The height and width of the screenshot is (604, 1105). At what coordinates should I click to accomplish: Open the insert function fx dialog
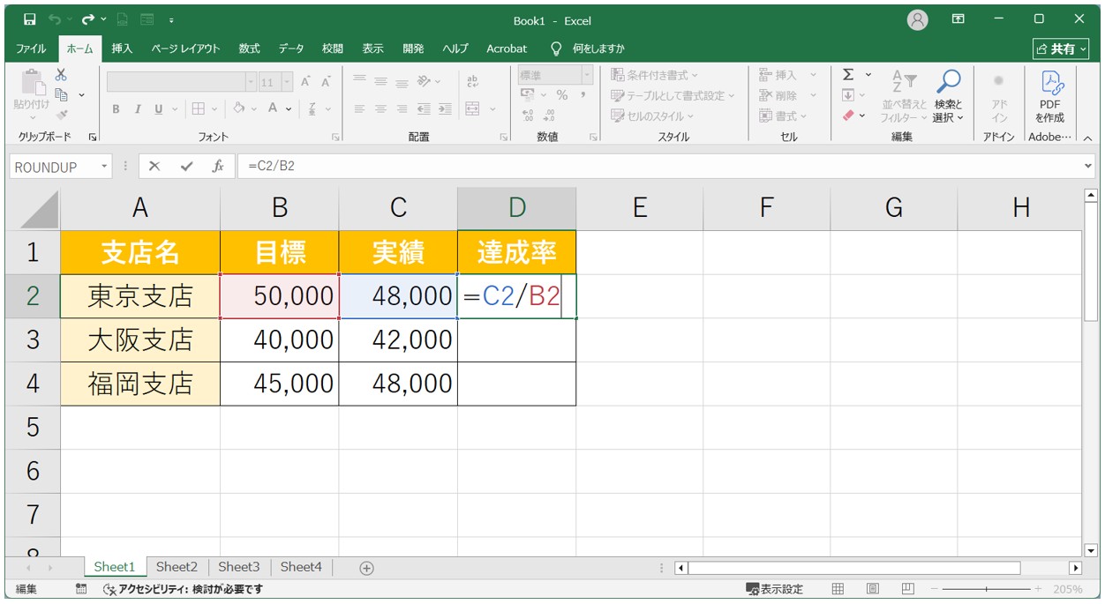click(x=218, y=167)
